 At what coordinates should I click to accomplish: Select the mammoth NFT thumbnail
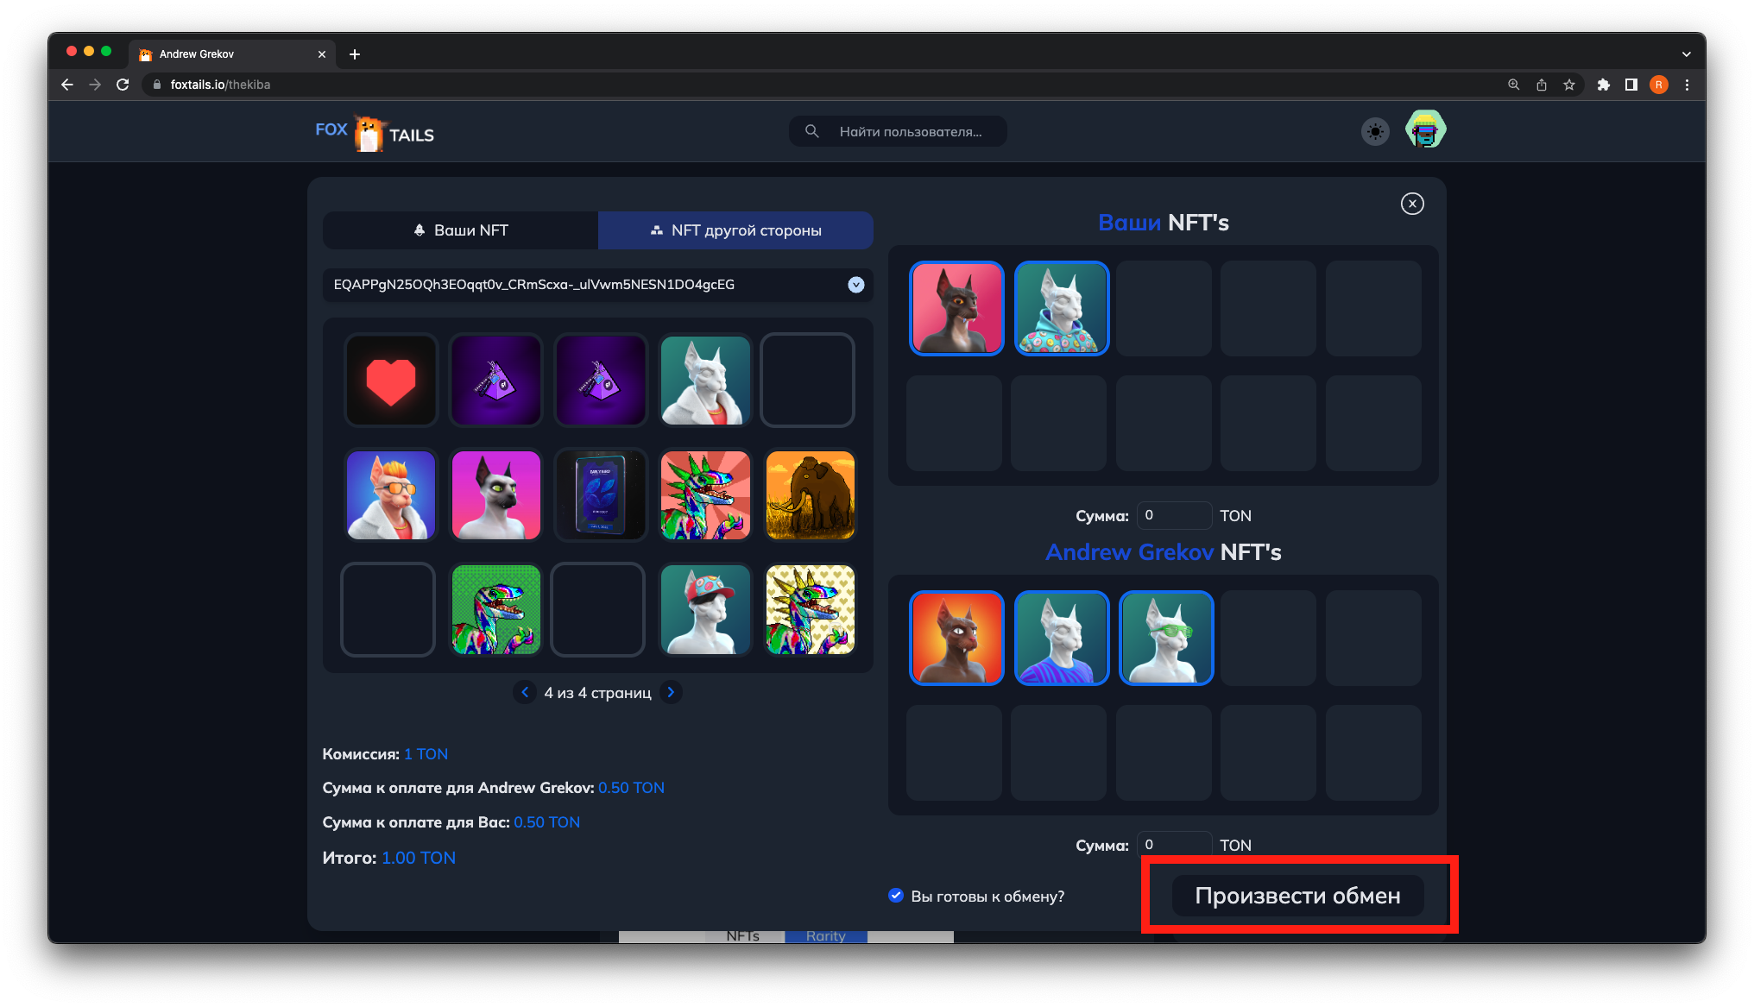[x=810, y=495]
